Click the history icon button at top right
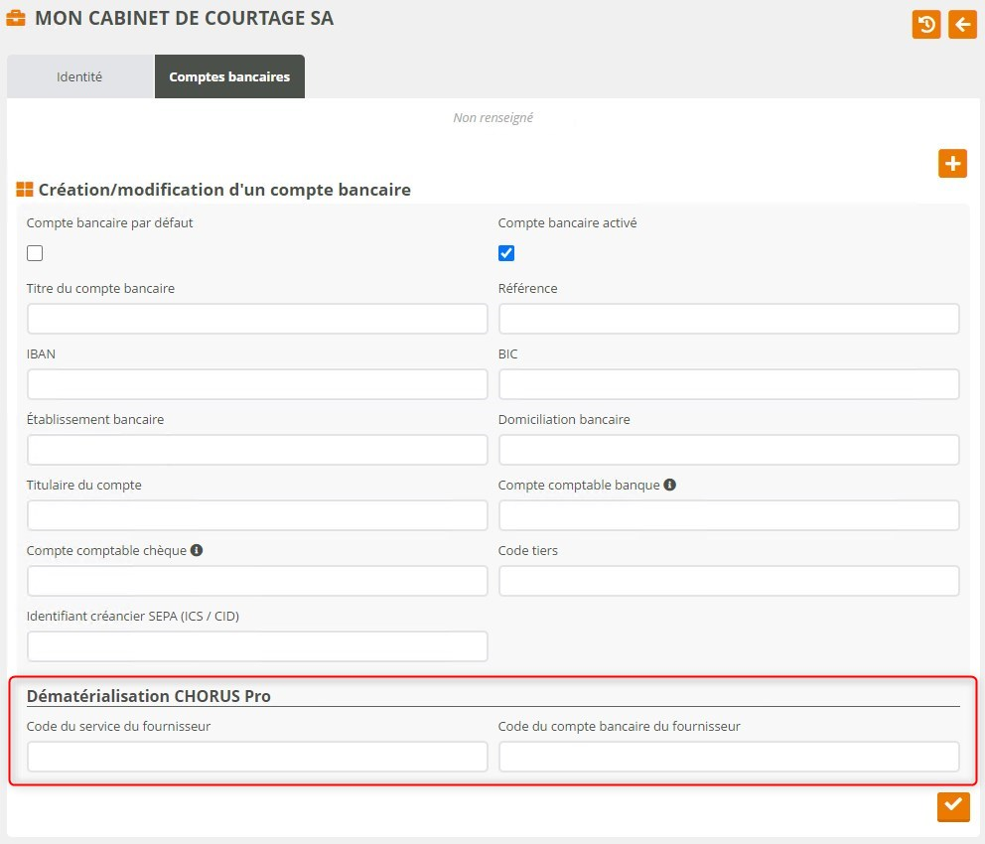Viewport: 985px width, 844px height. pos(925,25)
